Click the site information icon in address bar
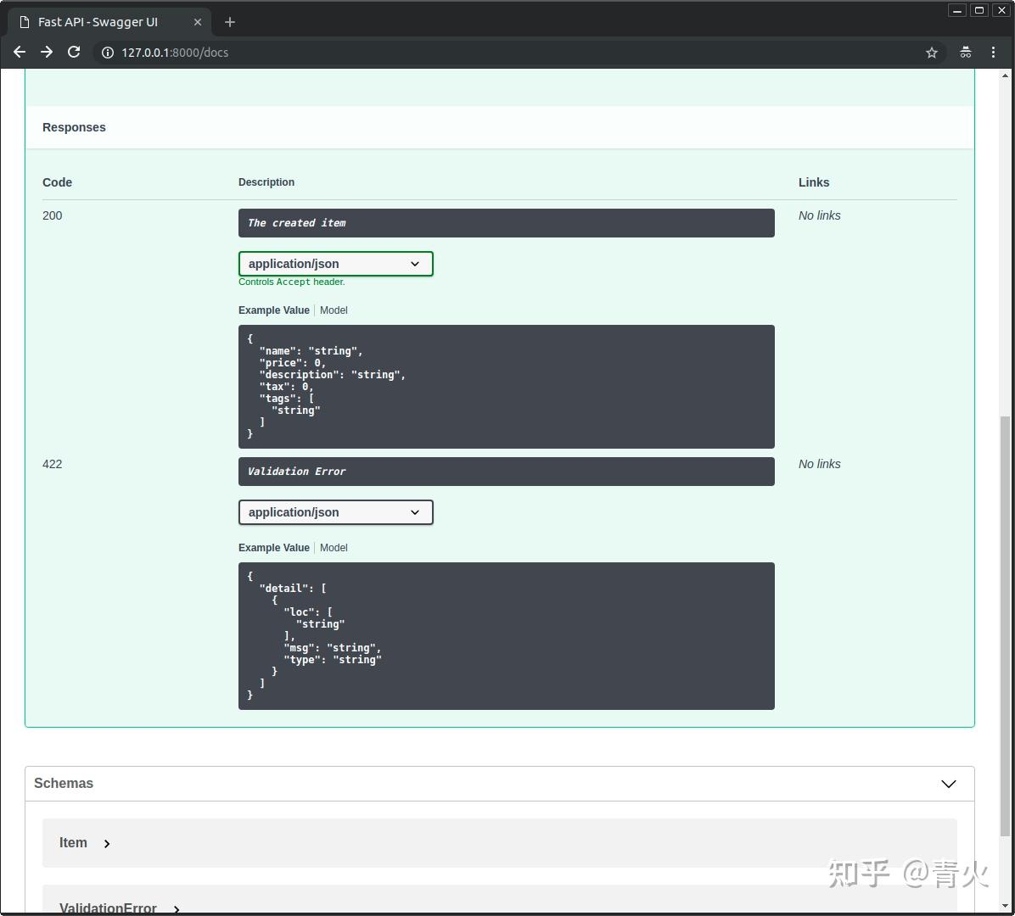 point(107,52)
